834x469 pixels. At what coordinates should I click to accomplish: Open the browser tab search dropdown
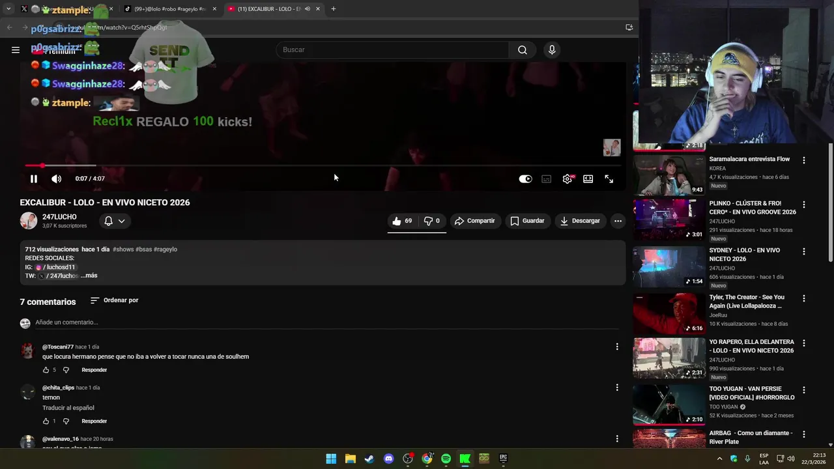[x=8, y=8]
